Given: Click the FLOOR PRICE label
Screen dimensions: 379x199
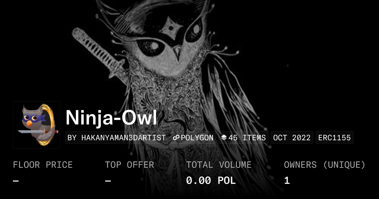Looking at the screenshot, I should click(43, 165).
